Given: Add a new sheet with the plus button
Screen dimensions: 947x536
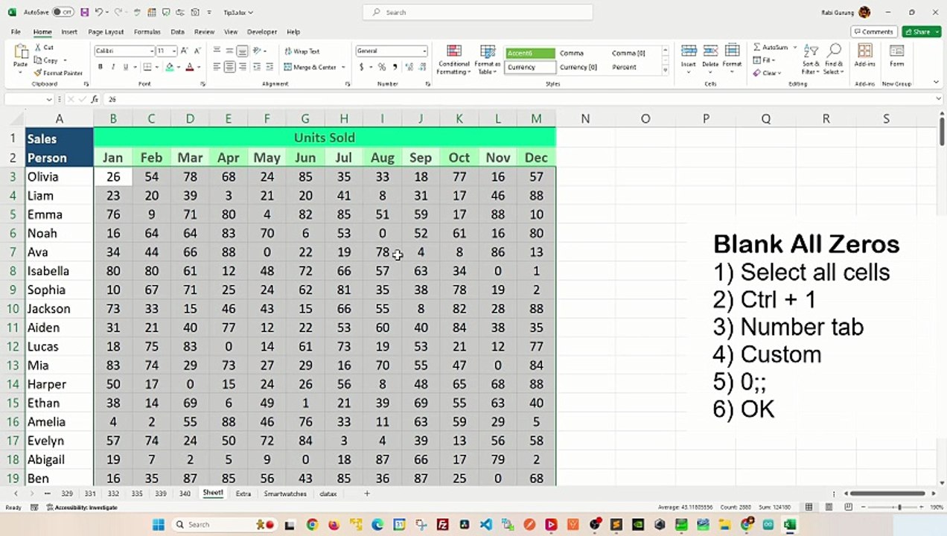Looking at the screenshot, I should point(366,494).
